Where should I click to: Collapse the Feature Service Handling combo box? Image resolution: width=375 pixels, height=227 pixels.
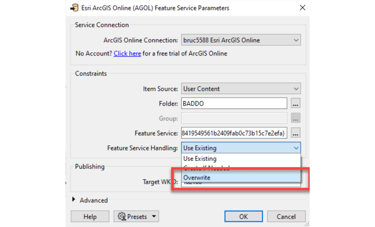[241, 148]
